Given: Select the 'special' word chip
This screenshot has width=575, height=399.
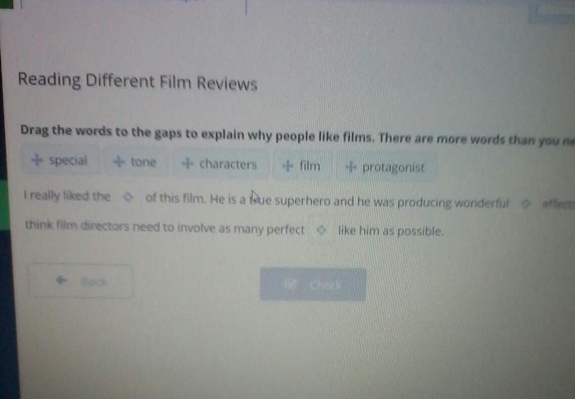Looking at the screenshot, I should 60,160.
